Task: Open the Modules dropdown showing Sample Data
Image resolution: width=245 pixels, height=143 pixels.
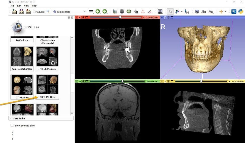Action: [x=69, y=12]
